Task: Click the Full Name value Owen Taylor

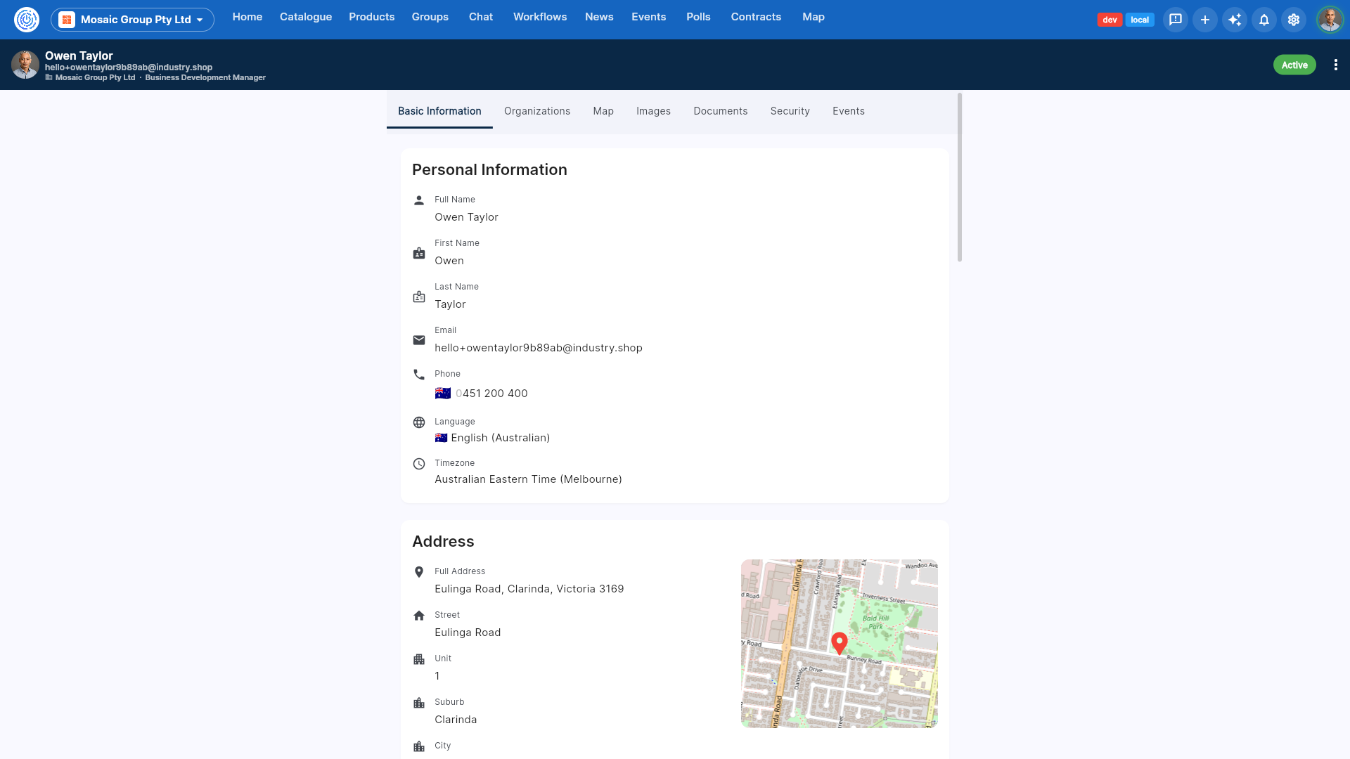Action: point(466,217)
